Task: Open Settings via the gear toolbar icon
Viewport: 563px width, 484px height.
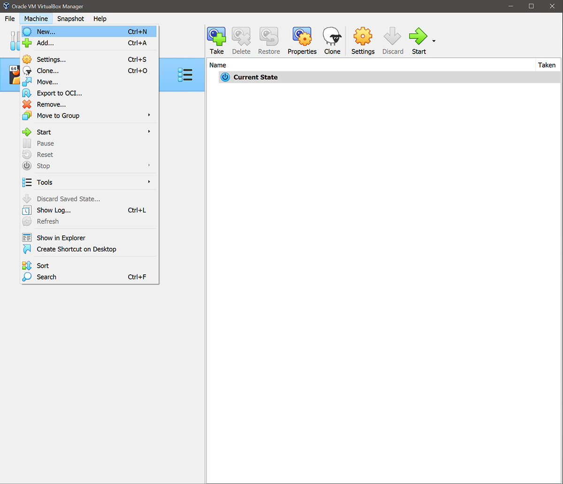Action: pyautogui.click(x=363, y=36)
